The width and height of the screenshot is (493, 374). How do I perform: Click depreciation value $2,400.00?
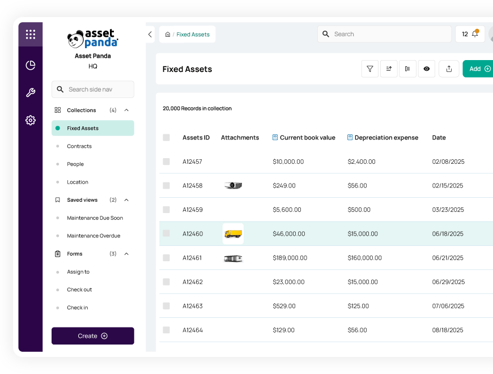[362, 161]
